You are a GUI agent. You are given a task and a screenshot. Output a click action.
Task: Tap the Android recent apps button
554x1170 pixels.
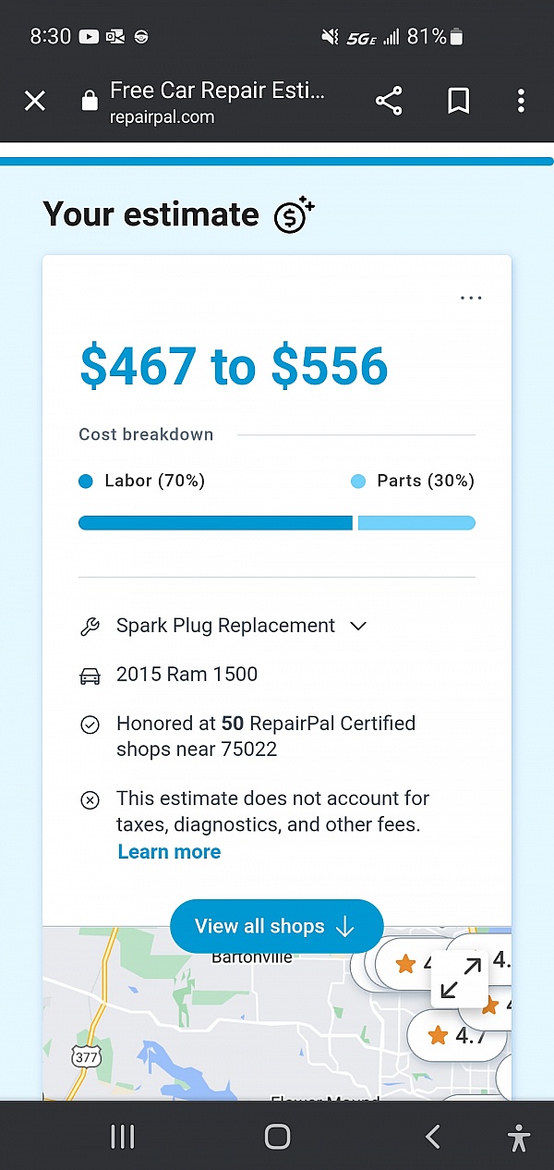(x=122, y=1136)
